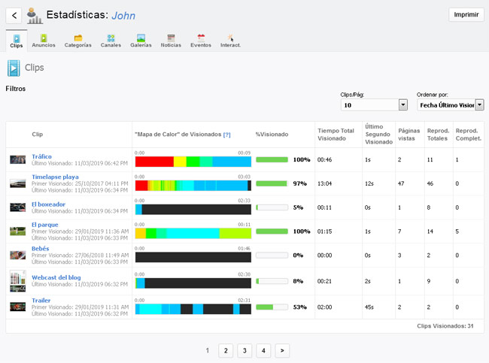Click the user name John
This screenshot has height=363, width=489.
click(x=123, y=16)
